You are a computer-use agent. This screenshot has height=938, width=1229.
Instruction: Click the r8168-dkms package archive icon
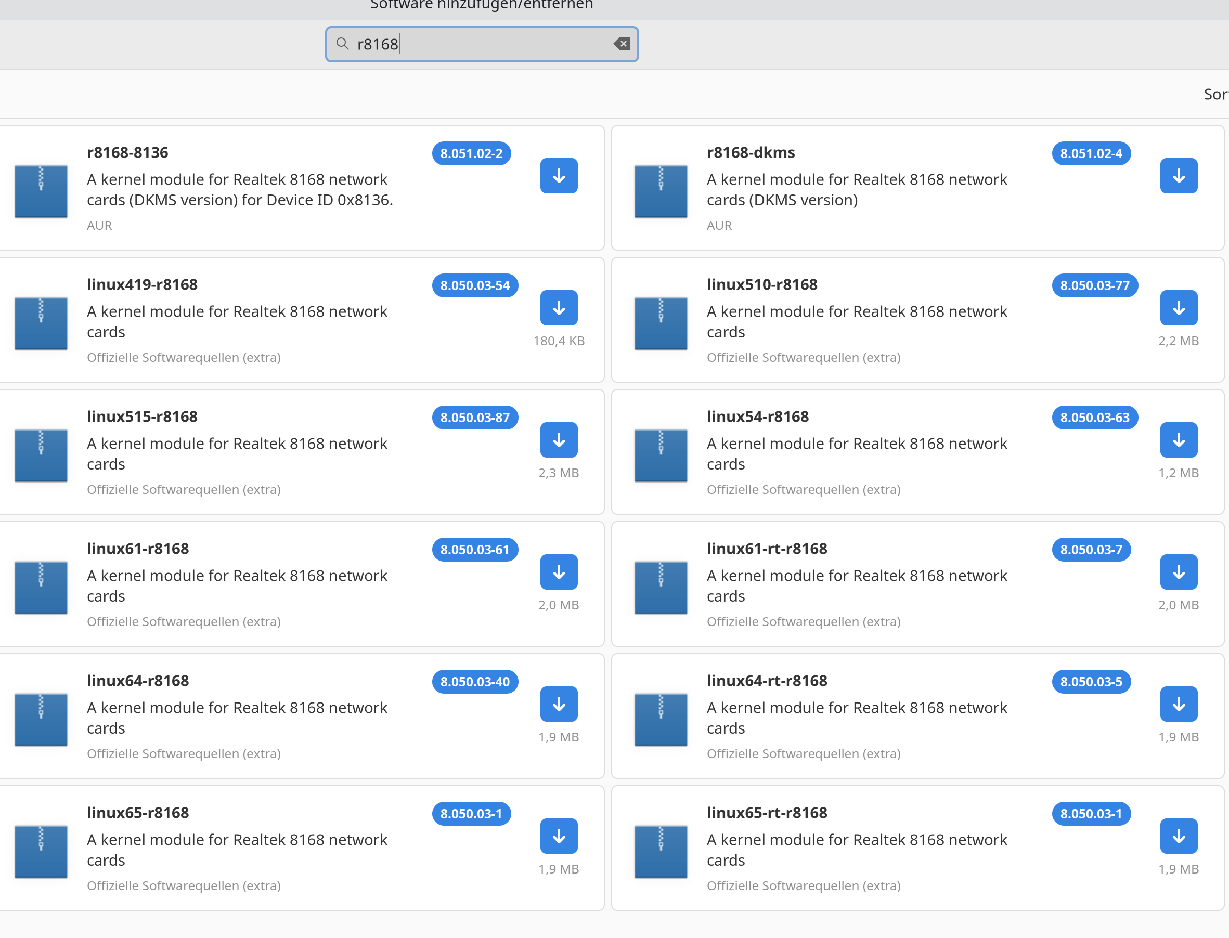(661, 191)
